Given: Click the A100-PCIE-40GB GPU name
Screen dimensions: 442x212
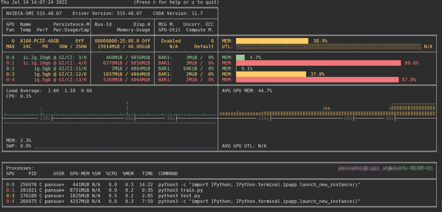Looking at the screenshot, I should tap(39, 41).
